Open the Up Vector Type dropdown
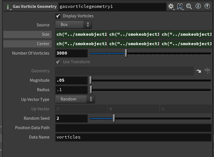This screenshot has height=157, width=214. coord(75,99)
